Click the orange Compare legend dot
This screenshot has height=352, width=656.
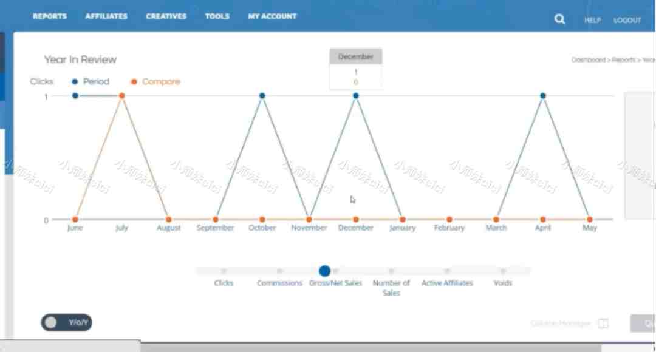pos(134,81)
